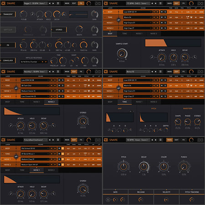Screen dimensions: 205x205
Task: Next sound arrow for High Snare 01 in DnB 2 window
Action: tap(158, 23)
